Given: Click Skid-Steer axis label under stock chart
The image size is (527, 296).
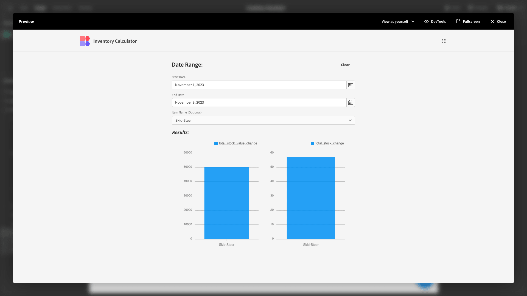Looking at the screenshot, I should click(x=311, y=245).
